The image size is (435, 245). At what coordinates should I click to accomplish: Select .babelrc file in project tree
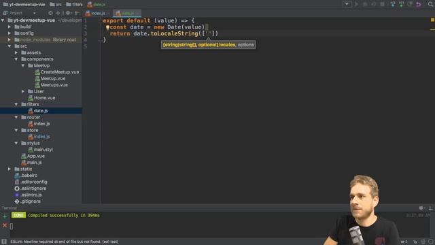(x=26, y=176)
